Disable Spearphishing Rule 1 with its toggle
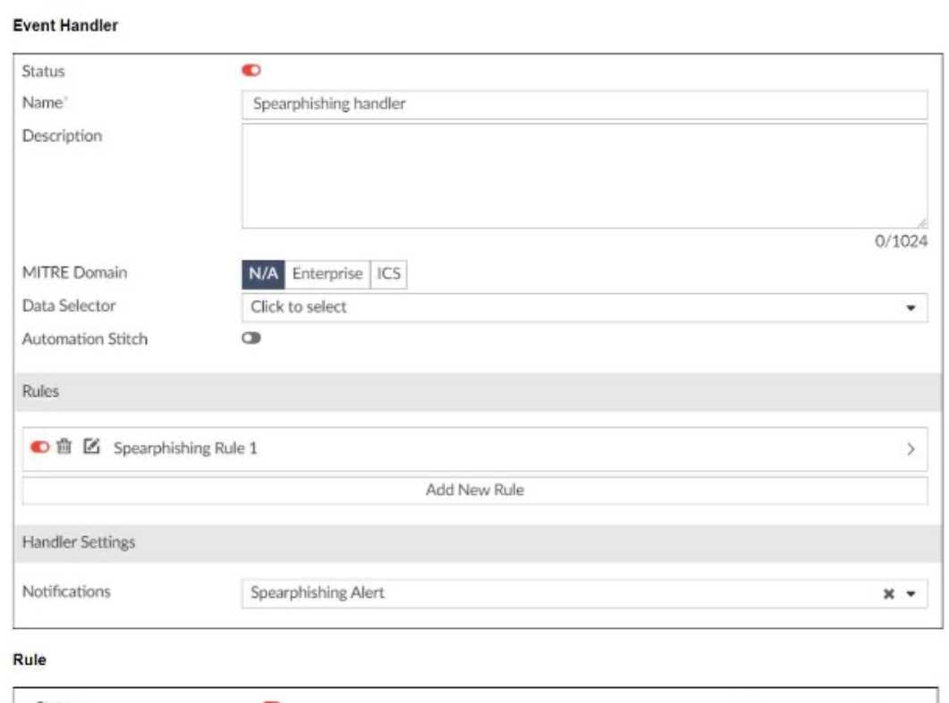Image resolution: width=949 pixels, height=703 pixels. pos(40,448)
